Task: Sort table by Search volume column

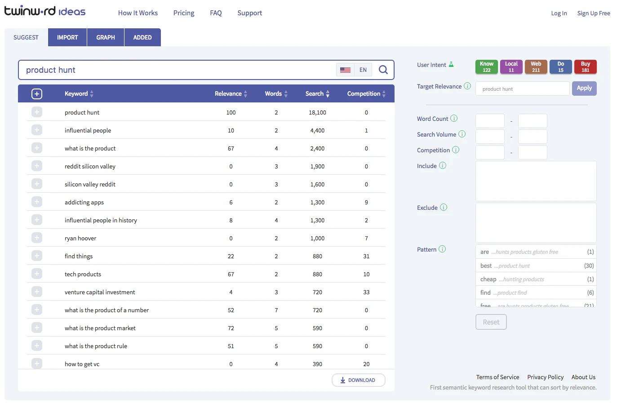Action: 317,93
